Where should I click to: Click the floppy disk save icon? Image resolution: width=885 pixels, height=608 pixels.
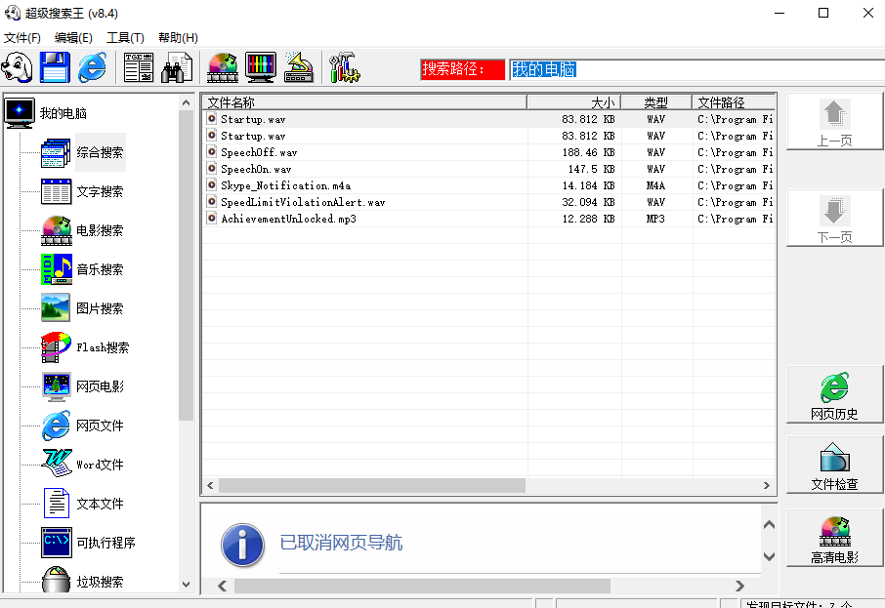click(55, 67)
